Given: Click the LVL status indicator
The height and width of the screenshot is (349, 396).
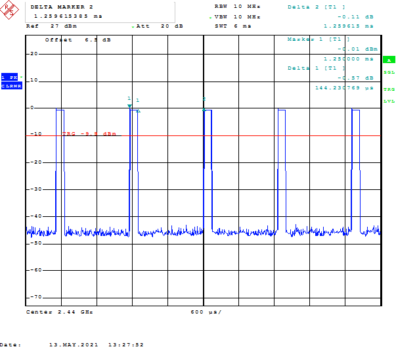Looking at the screenshot, I should tap(389, 101).
